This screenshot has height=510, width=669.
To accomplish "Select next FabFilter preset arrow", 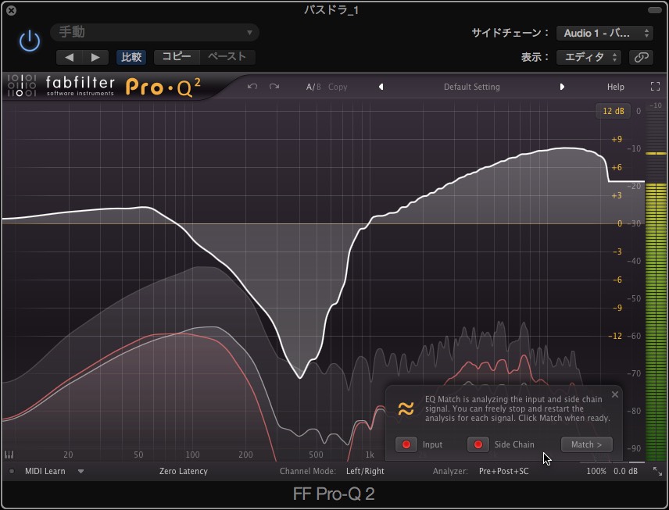I will pos(562,87).
